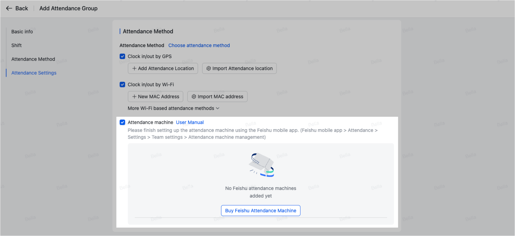Click the plus icon on New MAC Address

134,97
